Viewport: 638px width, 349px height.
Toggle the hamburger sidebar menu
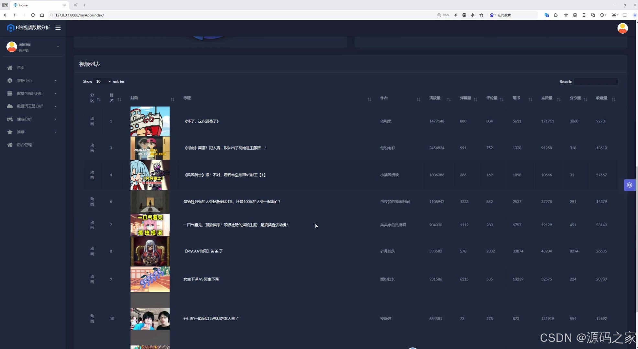pos(58,28)
